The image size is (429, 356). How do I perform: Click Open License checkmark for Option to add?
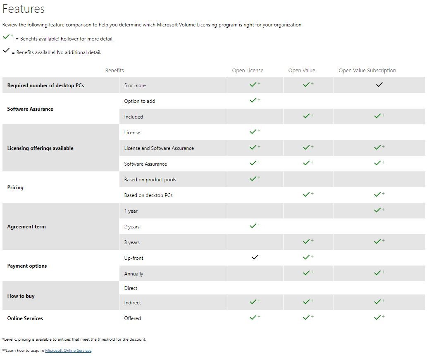(x=254, y=100)
